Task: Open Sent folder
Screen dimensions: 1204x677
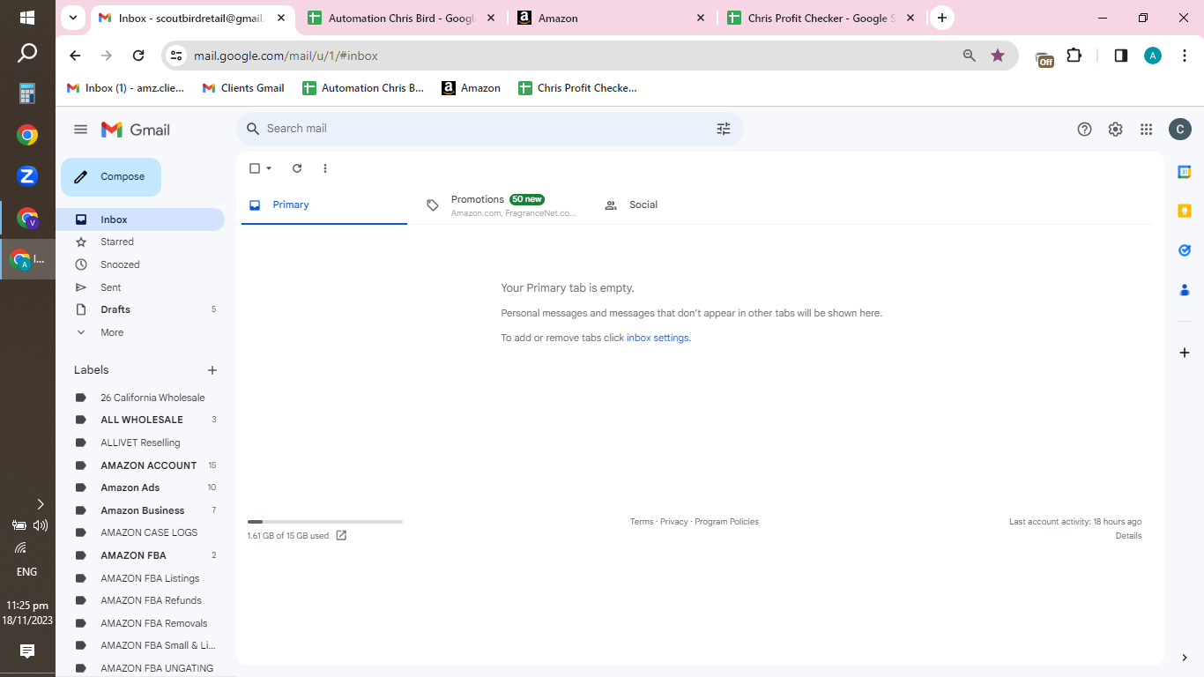Action: tap(140, 287)
